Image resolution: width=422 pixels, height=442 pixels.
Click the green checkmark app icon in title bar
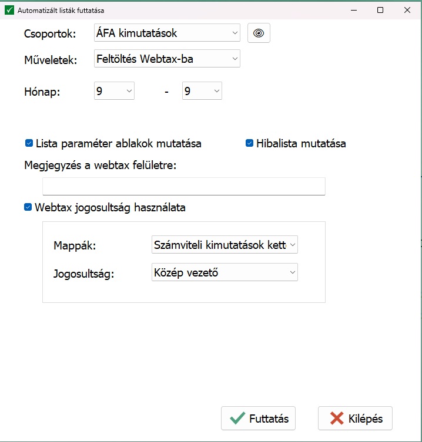[9, 11]
